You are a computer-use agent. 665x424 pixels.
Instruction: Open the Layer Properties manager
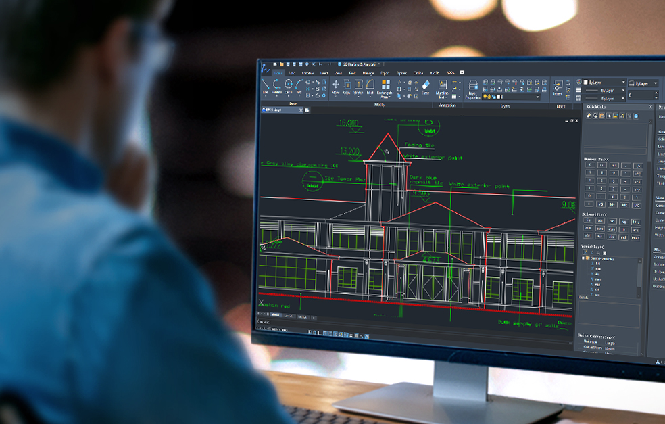click(473, 88)
